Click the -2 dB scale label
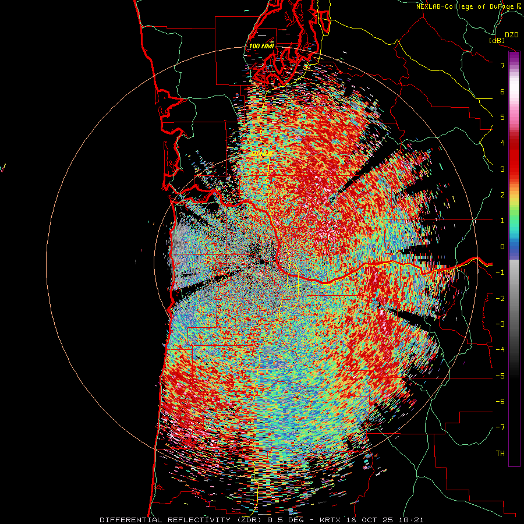Screen dimensions: 524x524 500,299
